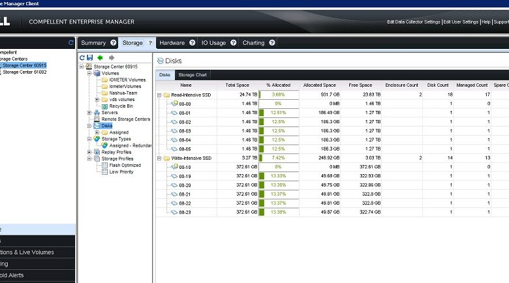Screen dimensions: 509x283
Task: Click the Recycle Bin icon in tree
Action: click(104, 106)
